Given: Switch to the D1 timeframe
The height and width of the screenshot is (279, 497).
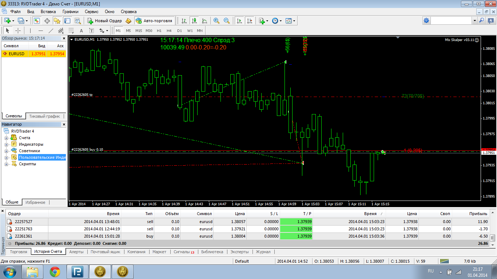Looking at the screenshot, I should tap(179, 31).
